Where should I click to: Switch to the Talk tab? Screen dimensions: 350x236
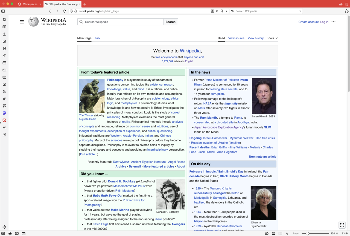pyautogui.click(x=97, y=38)
